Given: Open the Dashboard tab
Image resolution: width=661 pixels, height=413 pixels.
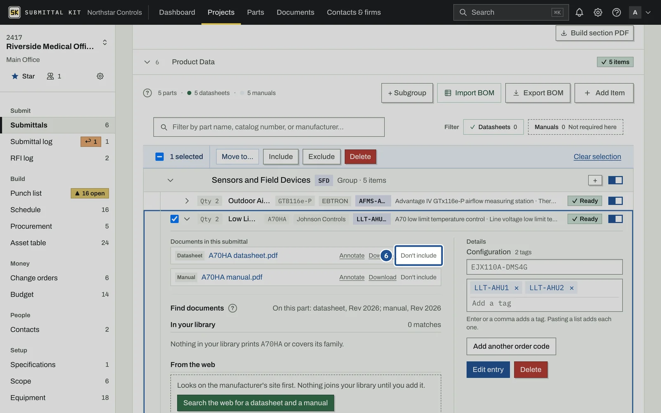Looking at the screenshot, I should click(177, 12).
